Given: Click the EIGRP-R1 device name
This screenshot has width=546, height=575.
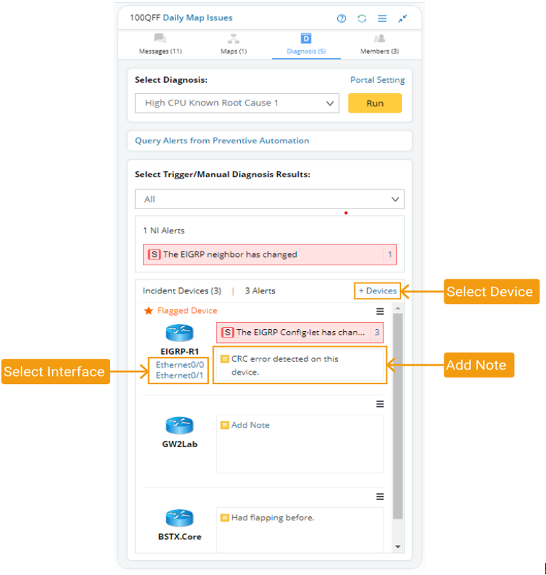Looking at the screenshot, I should tap(179, 351).
